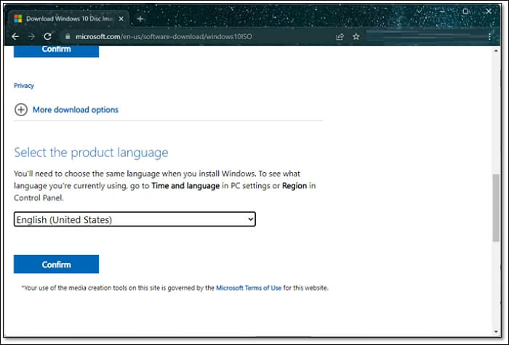Viewport: 509px width, 345px height.
Task: Click the Select the product language heading
Action: [x=91, y=153]
